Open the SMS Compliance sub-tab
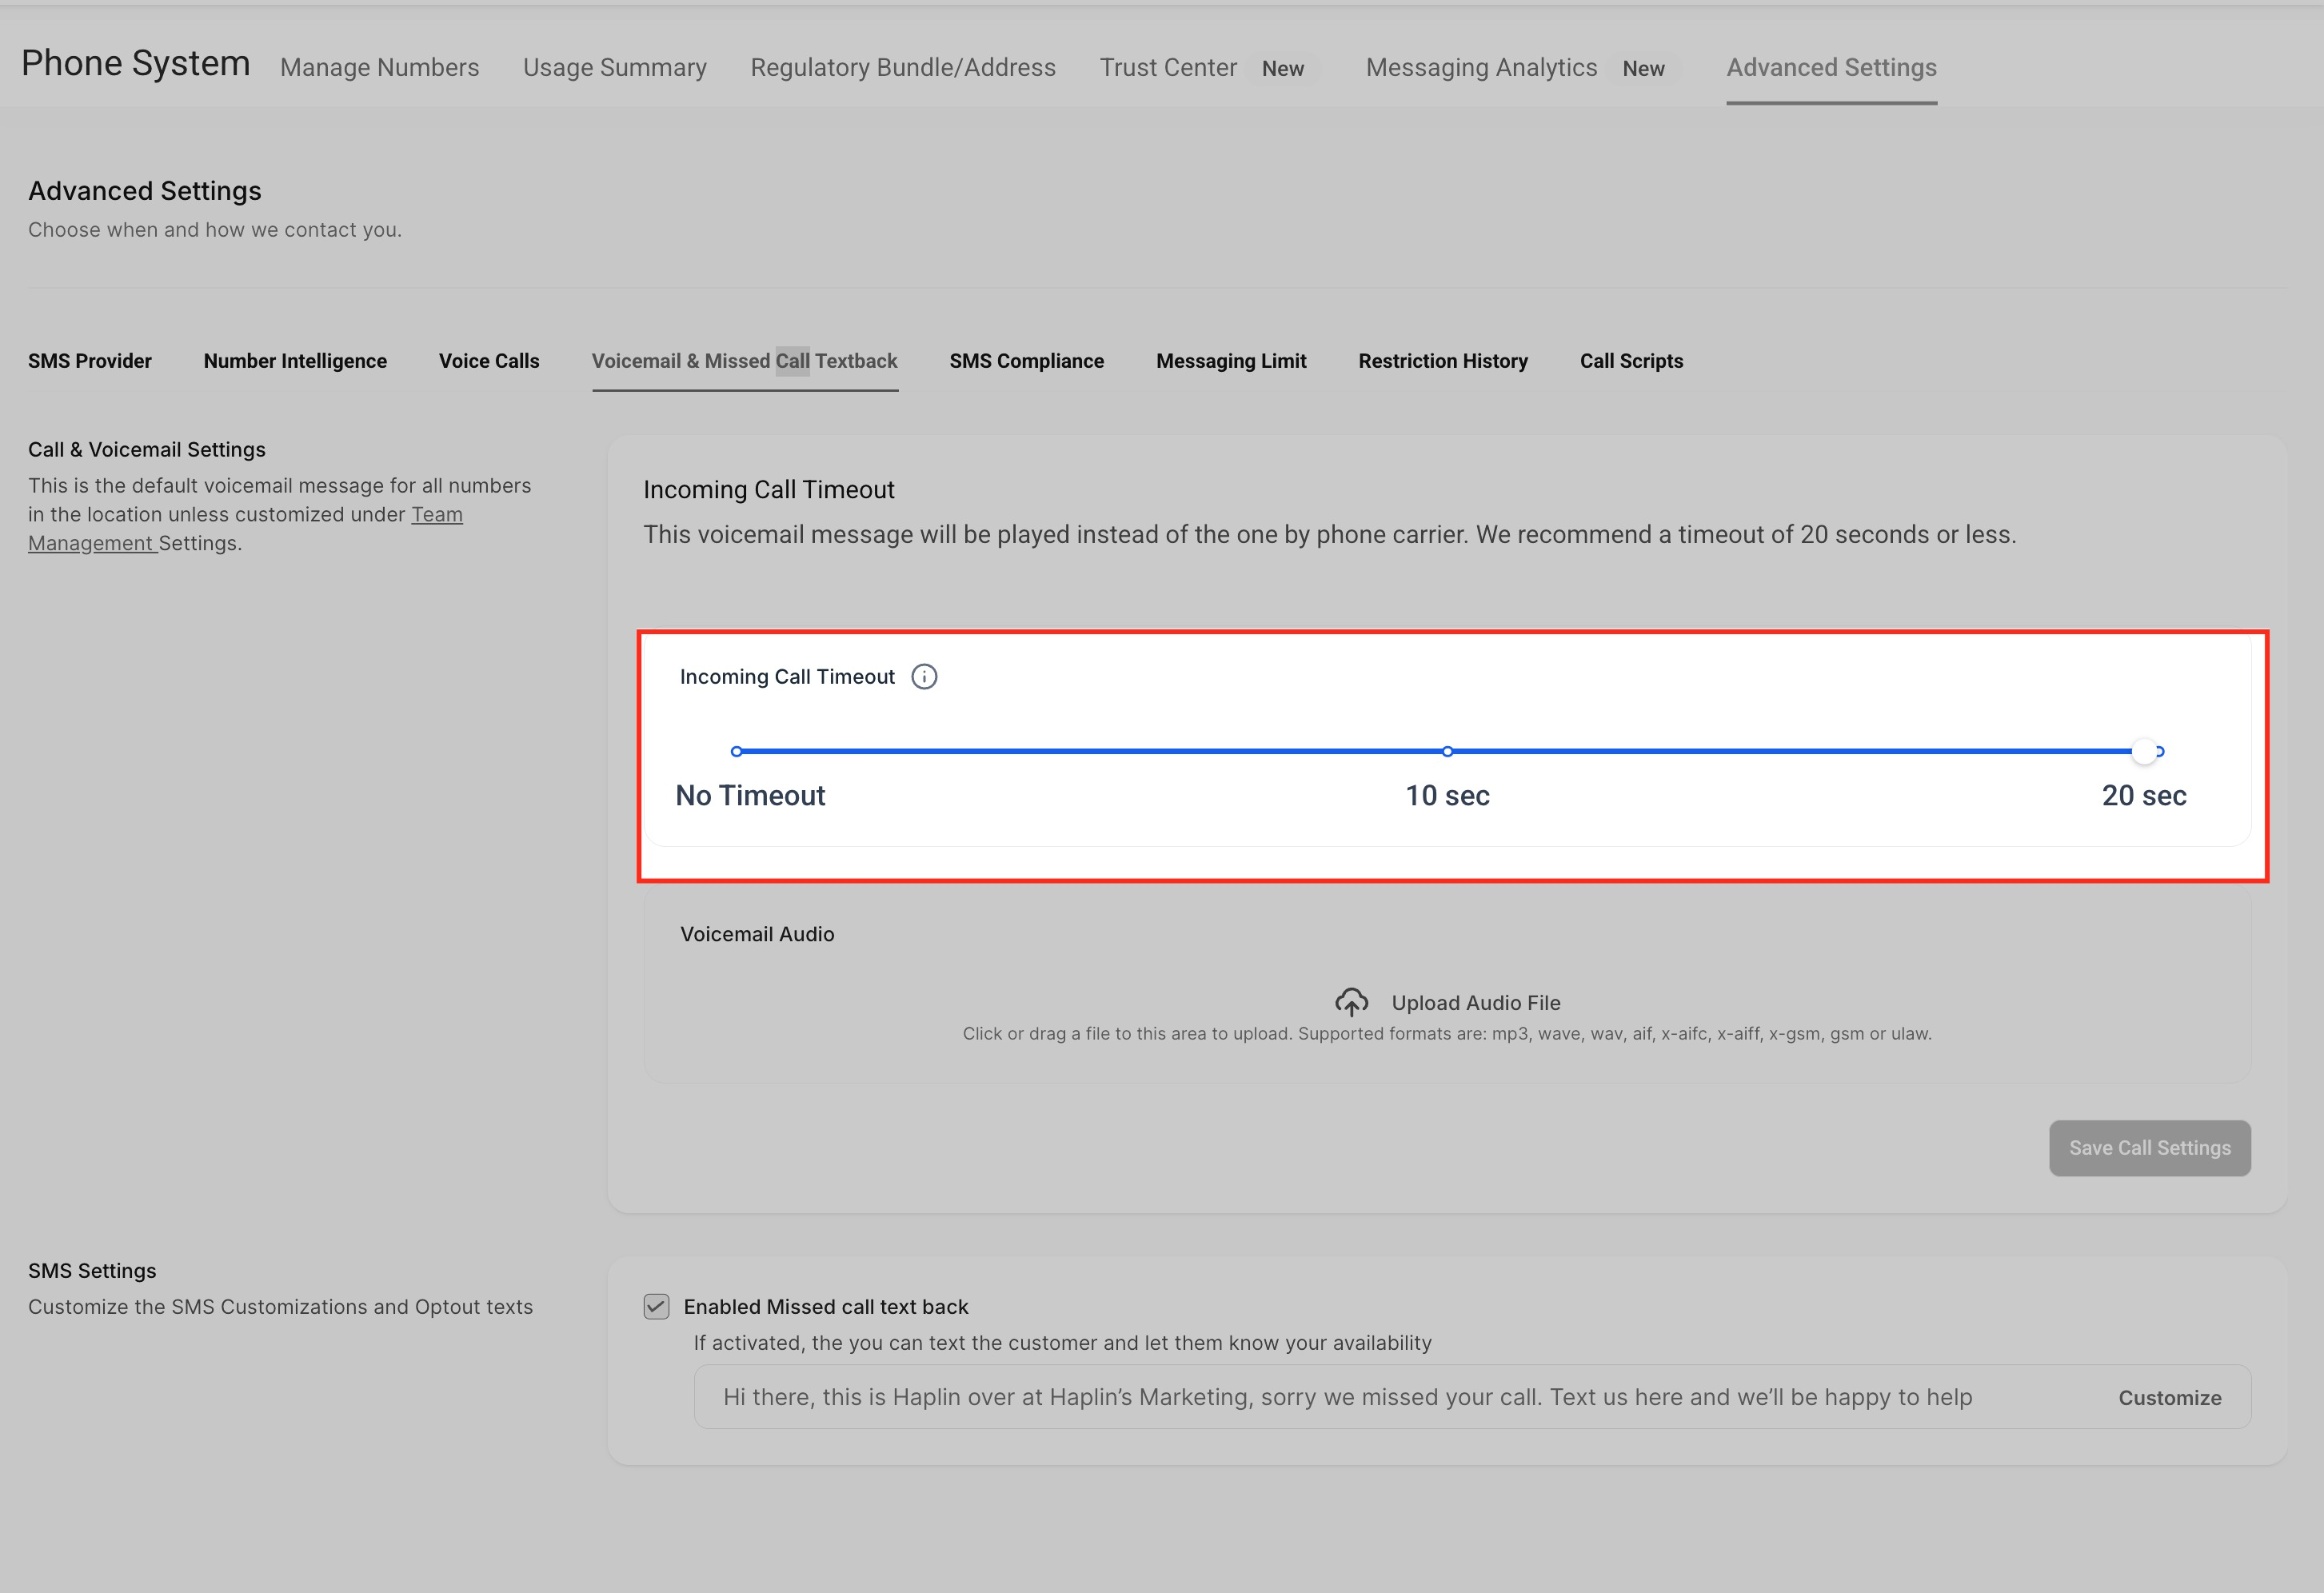 (x=1026, y=361)
